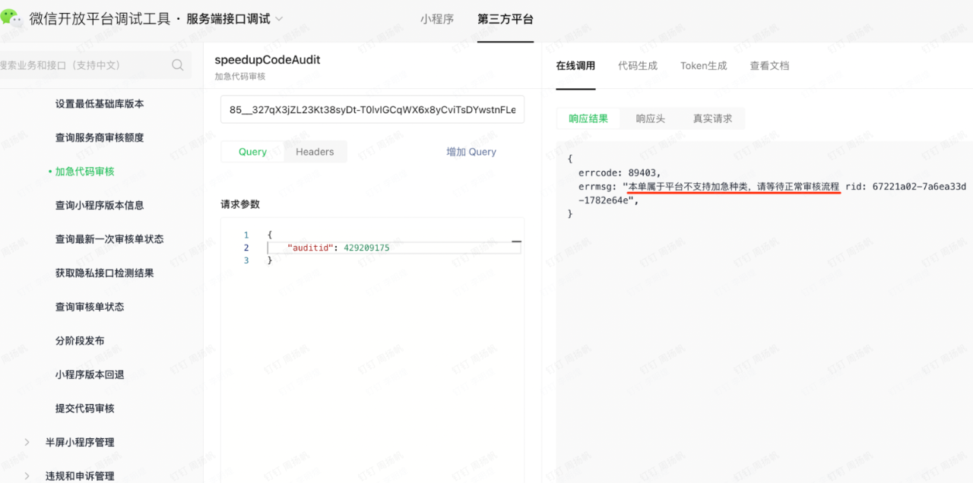The height and width of the screenshot is (483, 973).
Task: Click the underlined errmsg response text
Action: pyautogui.click(x=734, y=186)
